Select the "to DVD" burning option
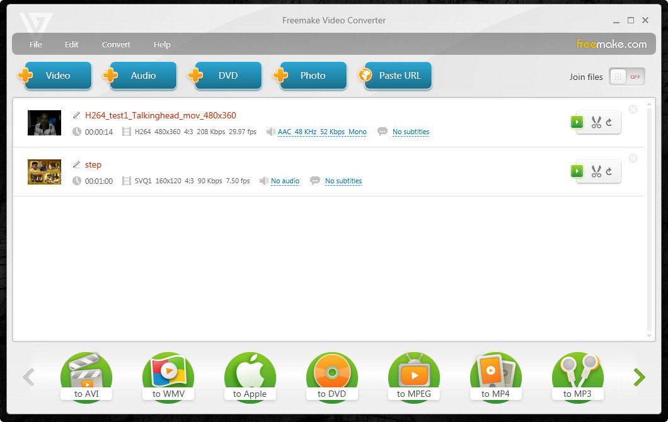Screen dimensions: 668x422 (x=332, y=377)
